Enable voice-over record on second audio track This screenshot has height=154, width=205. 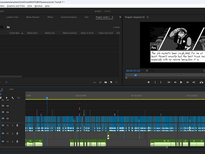tap(17, 133)
